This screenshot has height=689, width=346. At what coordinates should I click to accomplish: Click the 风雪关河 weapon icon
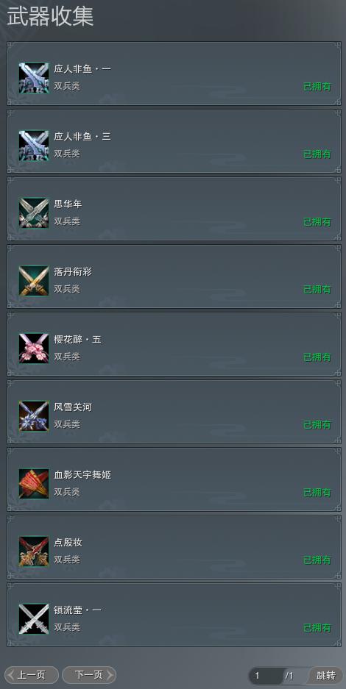pyautogui.click(x=34, y=416)
